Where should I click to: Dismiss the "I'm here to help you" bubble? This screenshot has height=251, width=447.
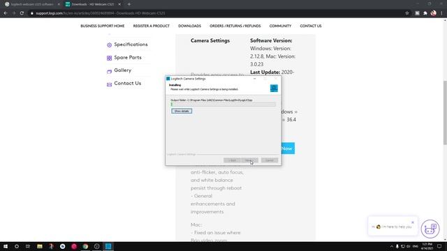click(413, 222)
